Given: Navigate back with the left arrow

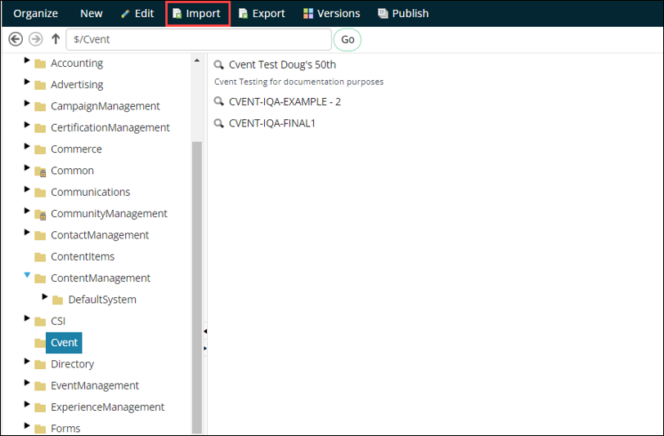Looking at the screenshot, I should click(16, 39).
